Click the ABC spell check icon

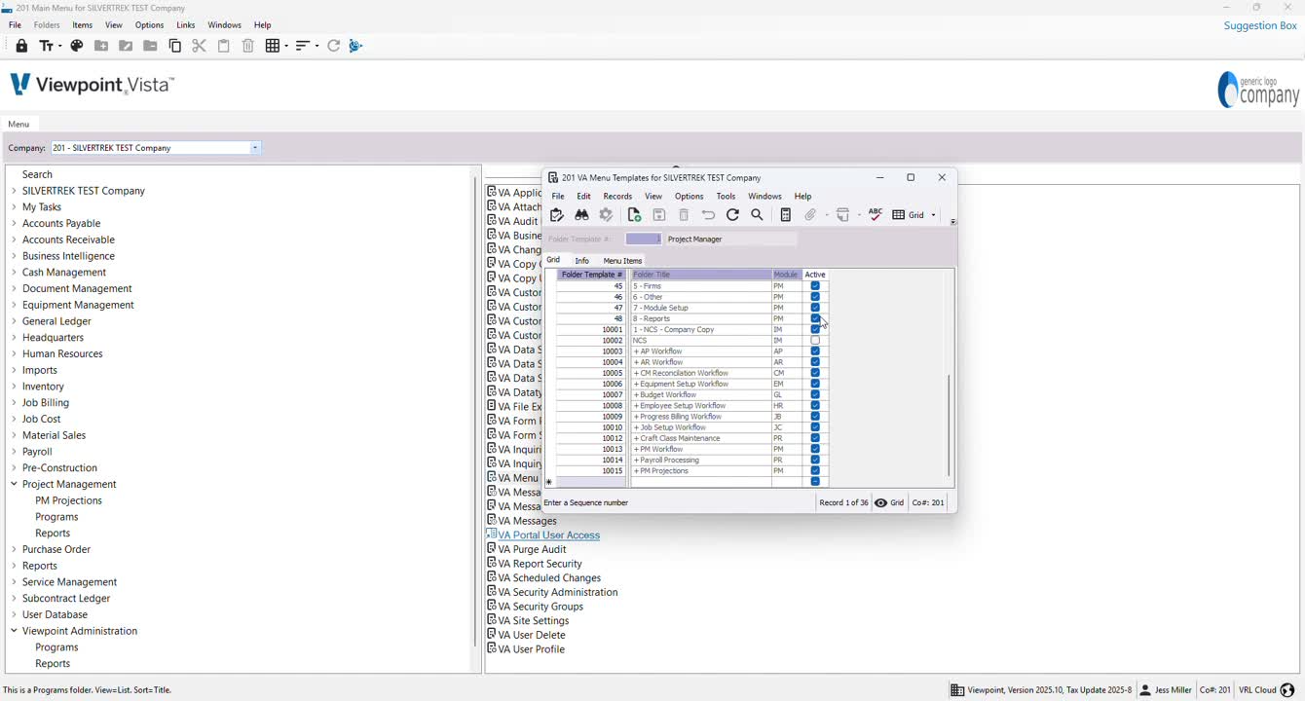tap(876, 215)
